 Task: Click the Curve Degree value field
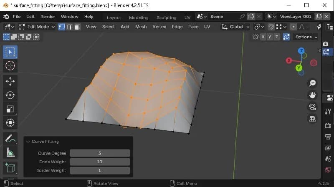tap(100, 153)
